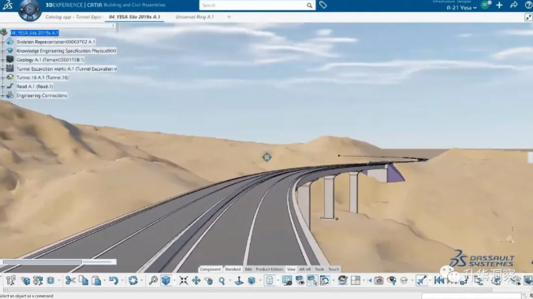Open the Touch toolbar tab

click(x=334, y=269)
